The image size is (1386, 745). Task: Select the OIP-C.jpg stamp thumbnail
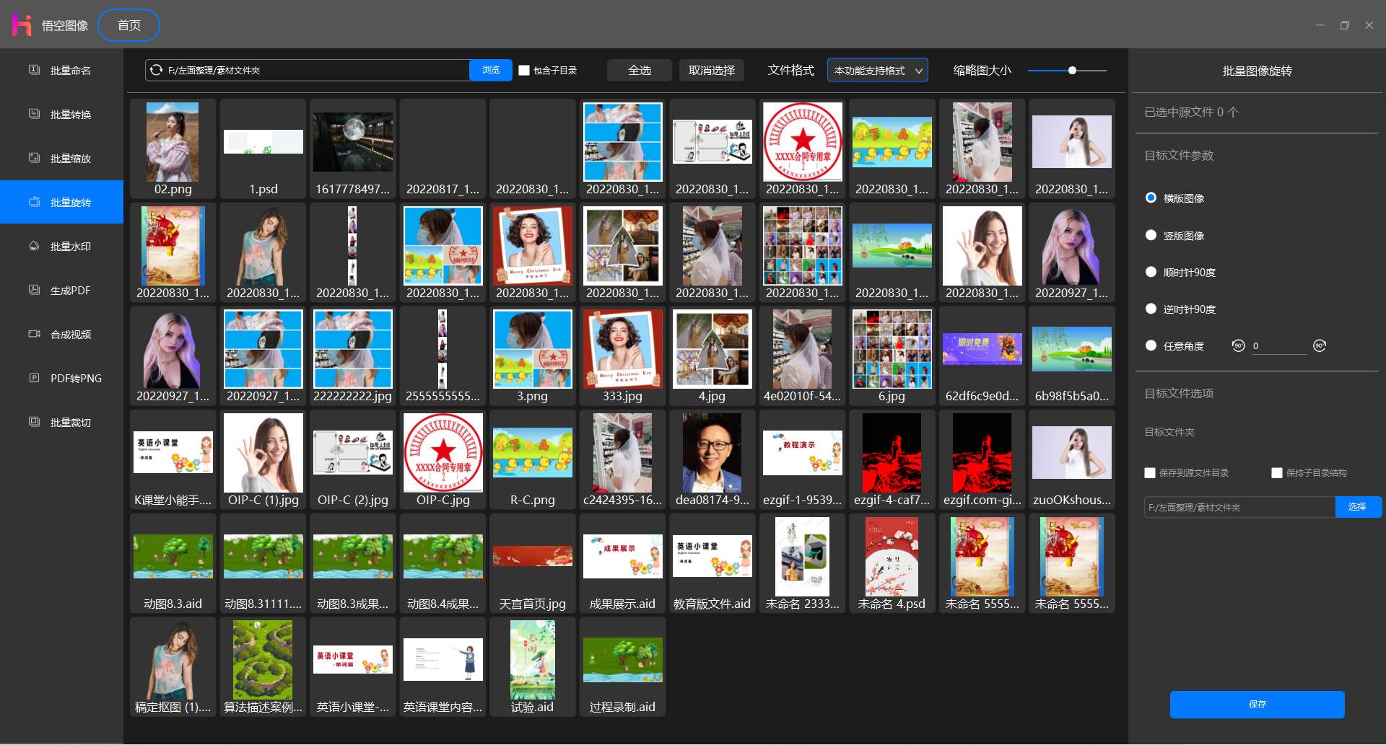click(443, 459)
